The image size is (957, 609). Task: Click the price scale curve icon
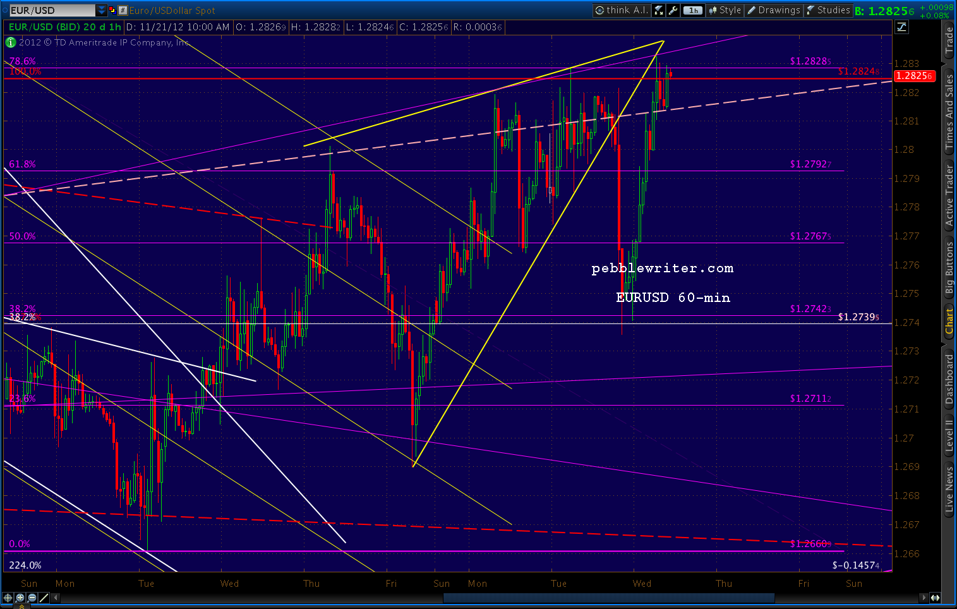point(901,27)
